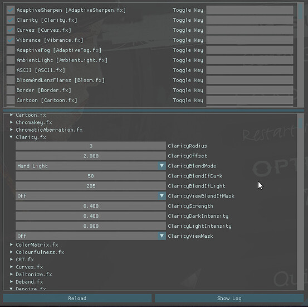Click the AdaptiveFog Toggle Key field
Screen dimensions: 308x307
point(250,50)
